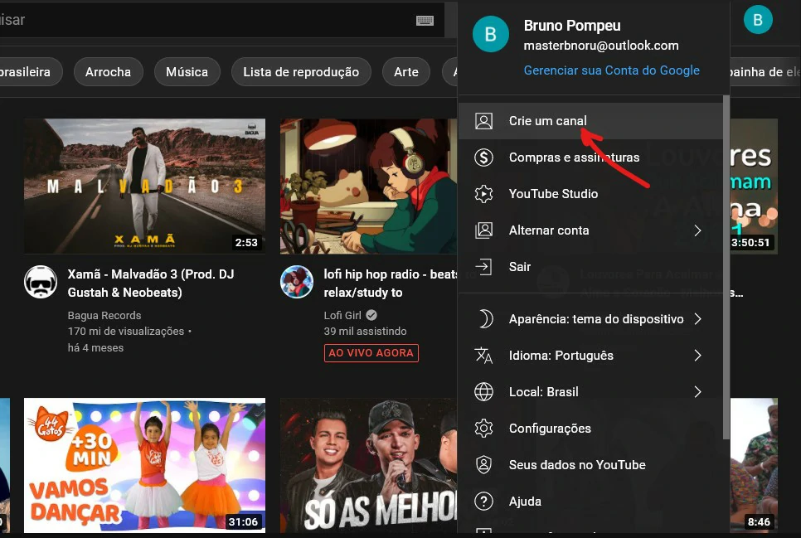Open Seus dados no YouTube
The image size is (801, 538).
[x=590, y=465]
